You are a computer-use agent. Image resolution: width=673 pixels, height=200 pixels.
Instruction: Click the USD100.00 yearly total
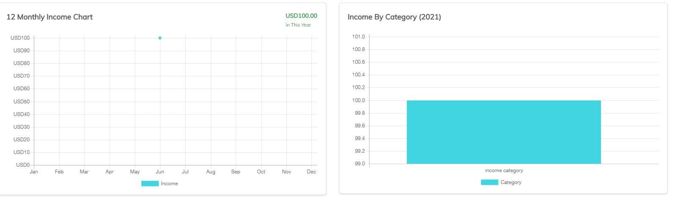coord(301,16)
